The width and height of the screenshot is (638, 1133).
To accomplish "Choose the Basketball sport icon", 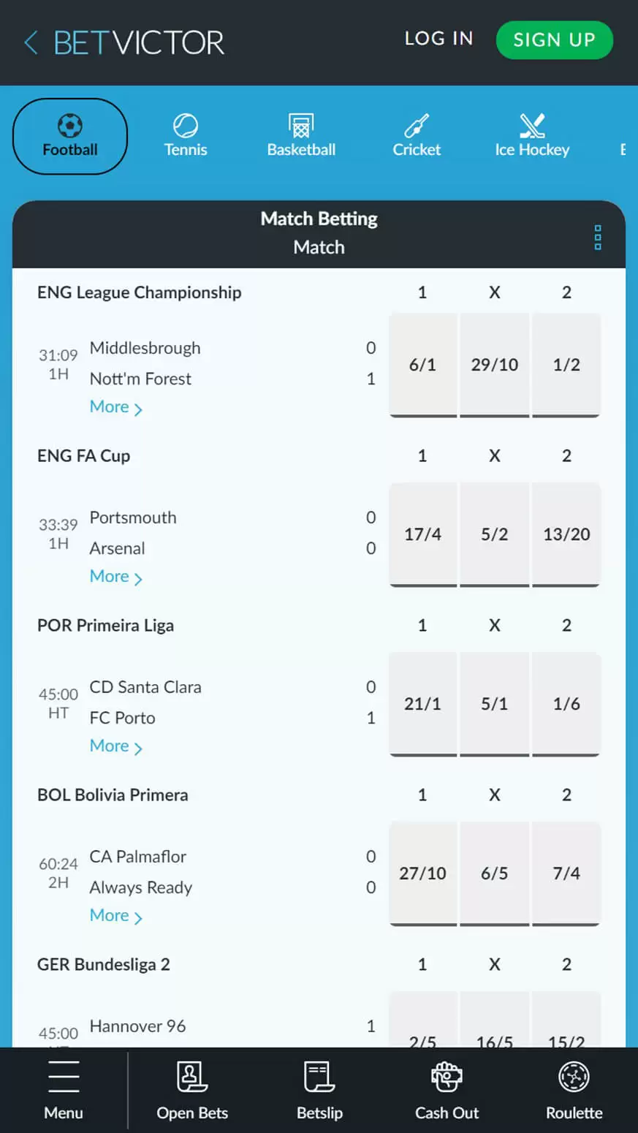I will click(301, 135).
